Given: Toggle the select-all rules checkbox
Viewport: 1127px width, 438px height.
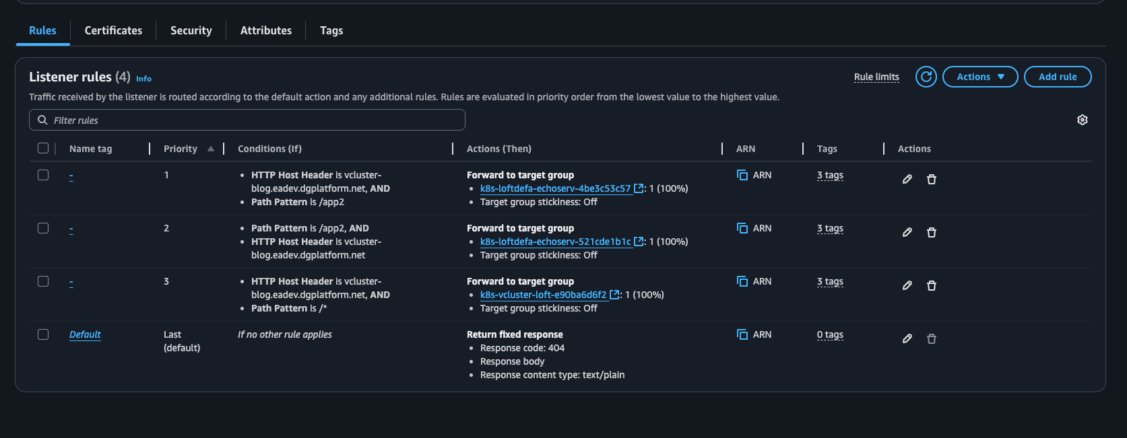Looking at the screenshot, I should [43, 148].
